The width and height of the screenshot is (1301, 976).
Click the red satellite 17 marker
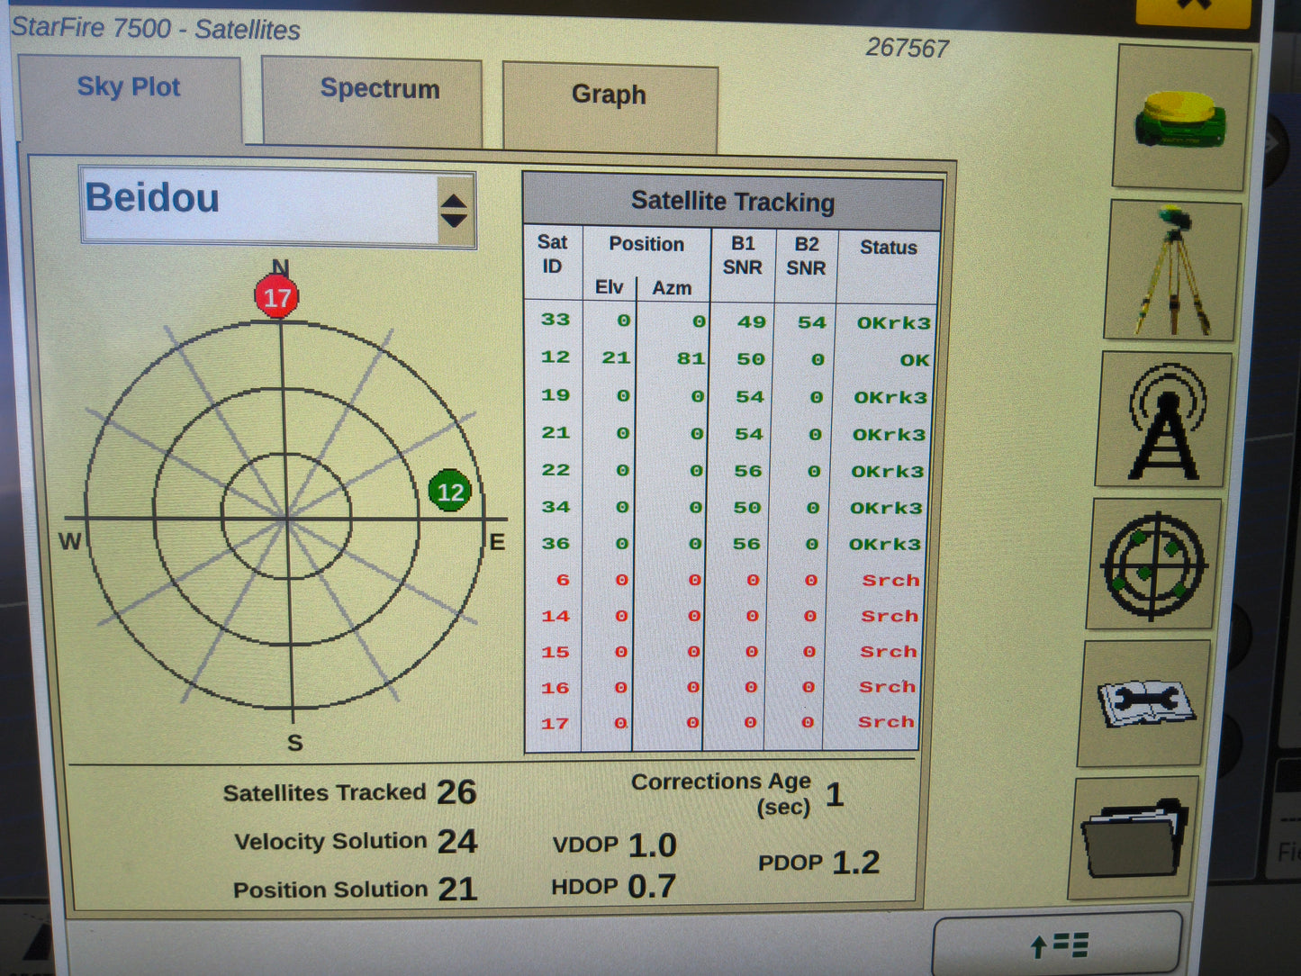[x=276, y=297]
